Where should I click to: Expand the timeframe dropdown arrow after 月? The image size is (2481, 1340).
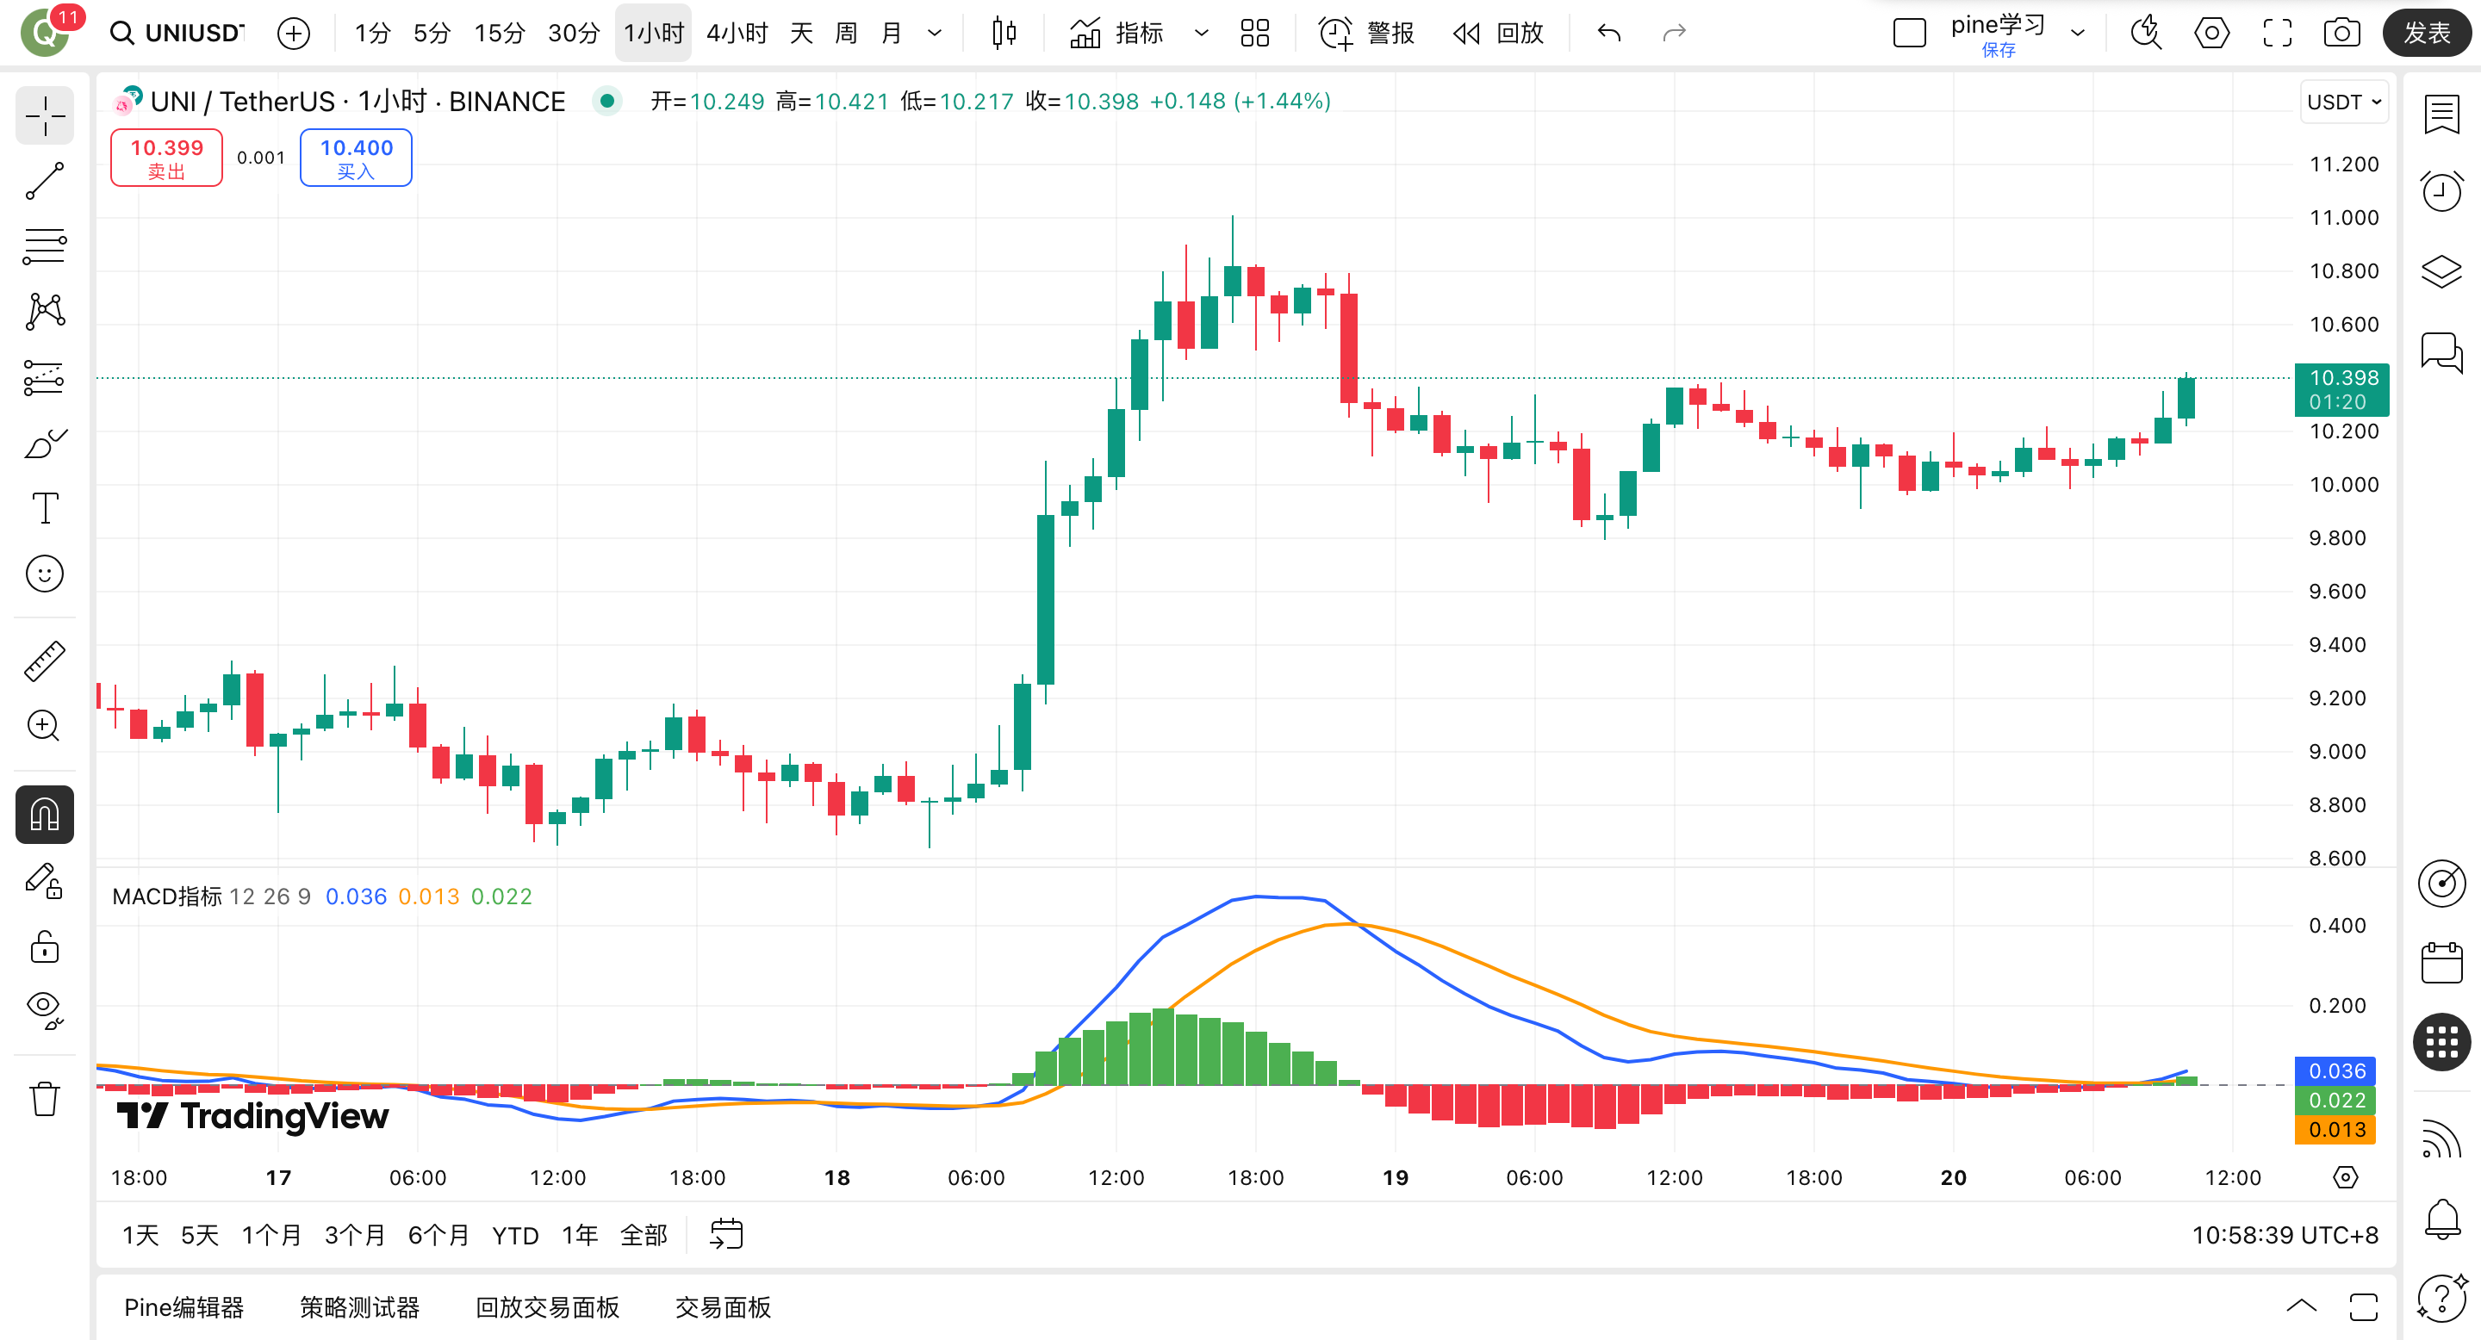(x=934, y=33)
